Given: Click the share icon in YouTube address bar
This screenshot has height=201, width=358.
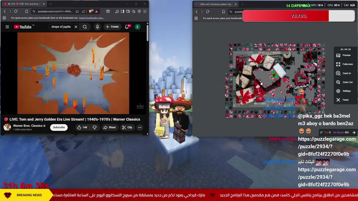Looking at the screenshot, I should 84,11.
